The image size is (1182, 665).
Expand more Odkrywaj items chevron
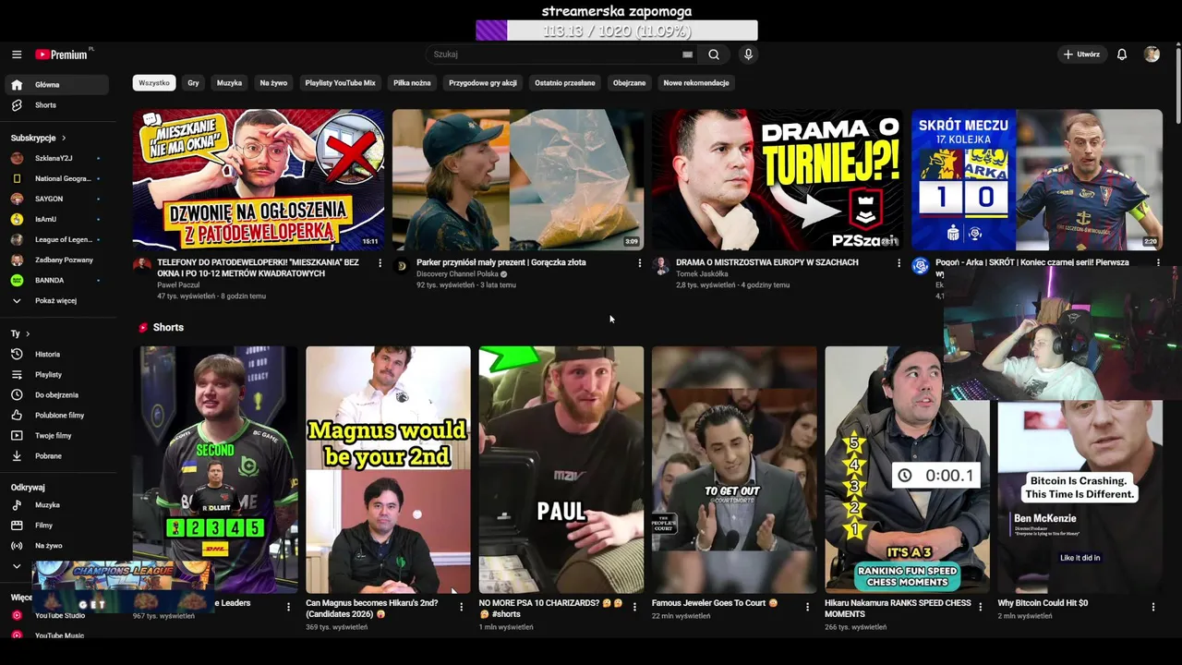(17, 566)
